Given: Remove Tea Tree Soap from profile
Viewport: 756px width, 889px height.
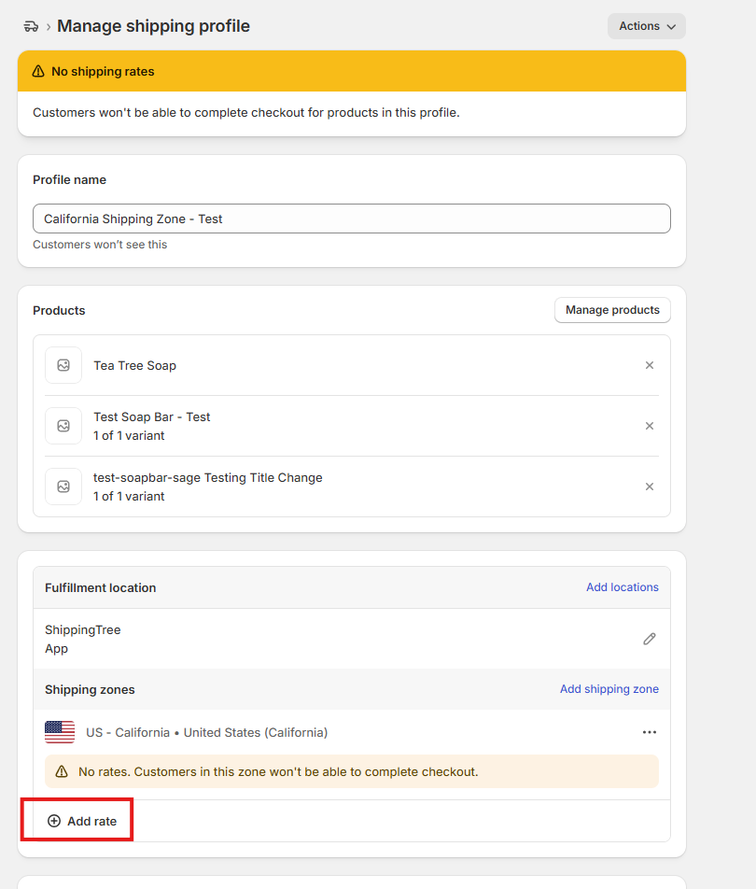Looking at the screenshot, I should coord(650,365).
